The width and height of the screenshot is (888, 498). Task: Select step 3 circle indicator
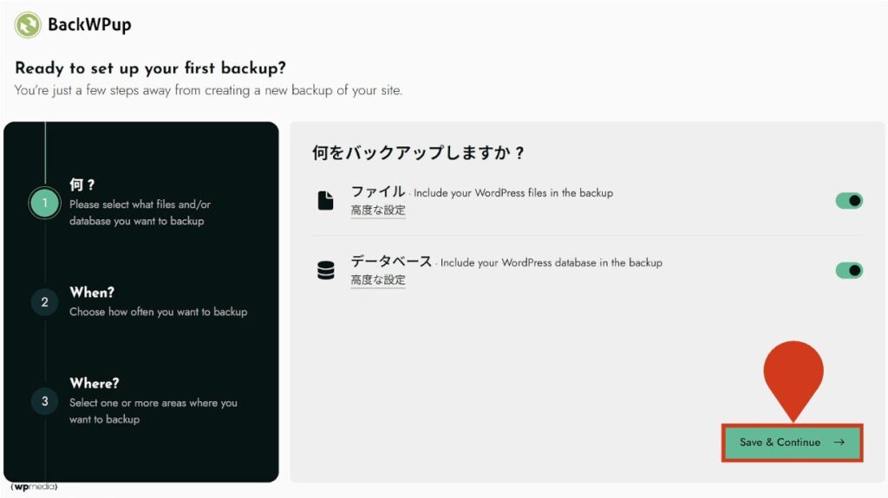pos(44,401)
